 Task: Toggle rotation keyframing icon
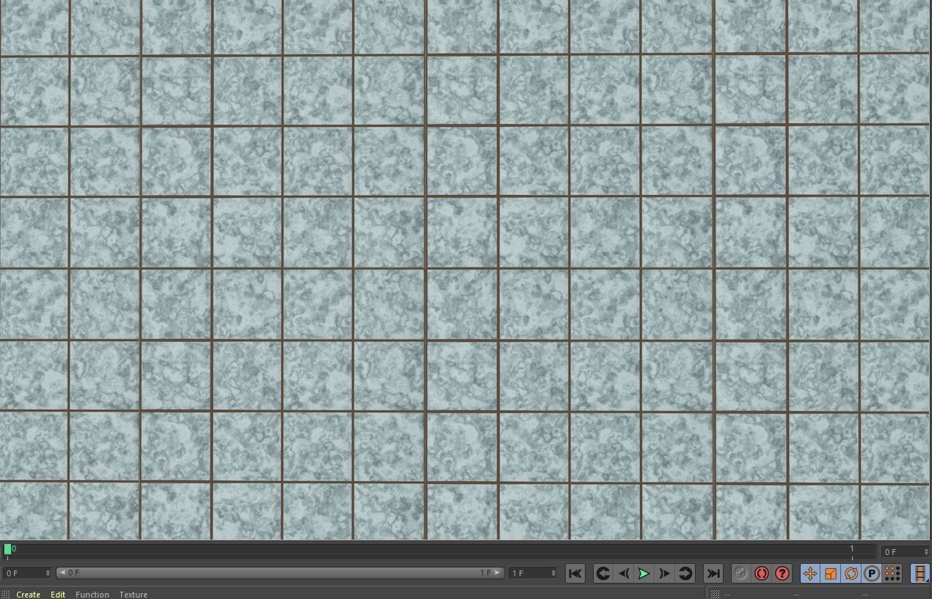pos(851,573)
